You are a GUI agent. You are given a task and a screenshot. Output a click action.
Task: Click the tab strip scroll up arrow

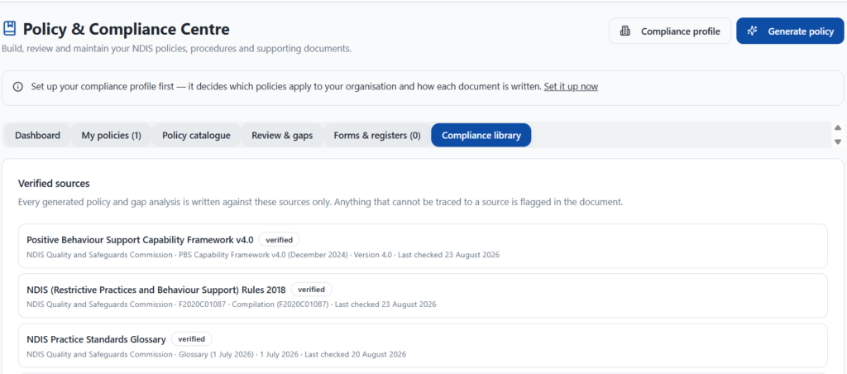(x=838, y=128)
